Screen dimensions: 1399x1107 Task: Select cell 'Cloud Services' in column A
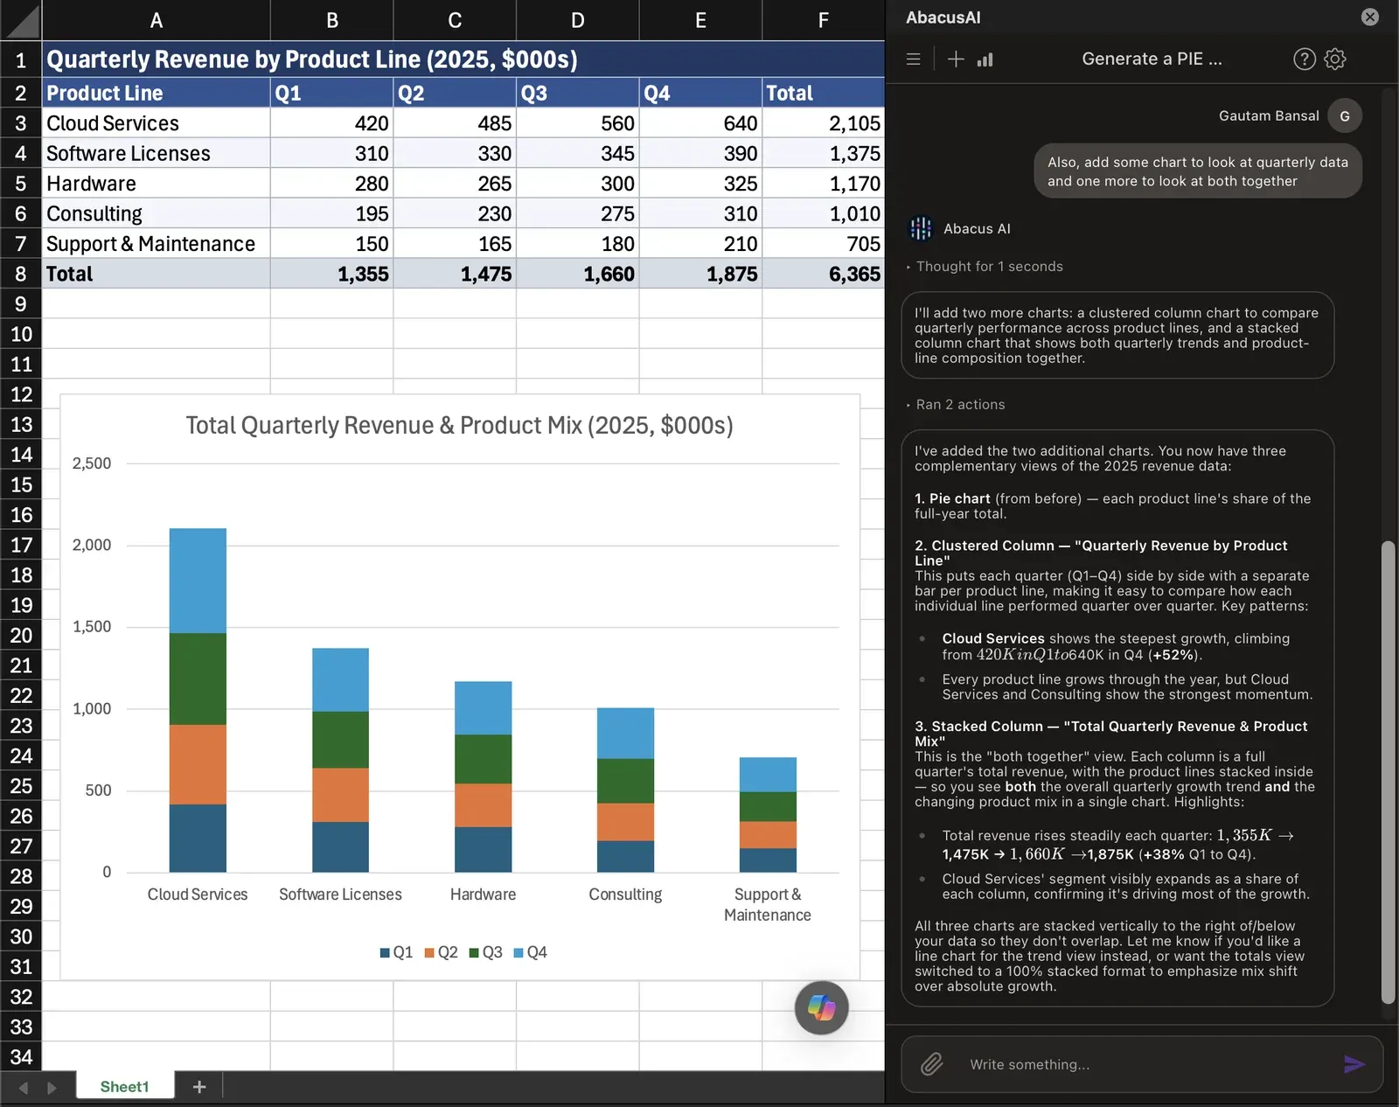tap(156, 123)
